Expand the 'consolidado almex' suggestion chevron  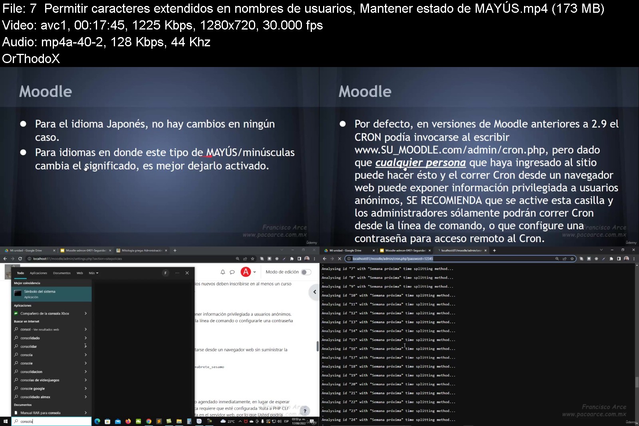(85, 397)
